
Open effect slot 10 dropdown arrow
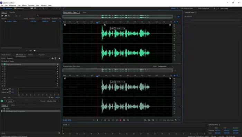click(x=57, y=86)
